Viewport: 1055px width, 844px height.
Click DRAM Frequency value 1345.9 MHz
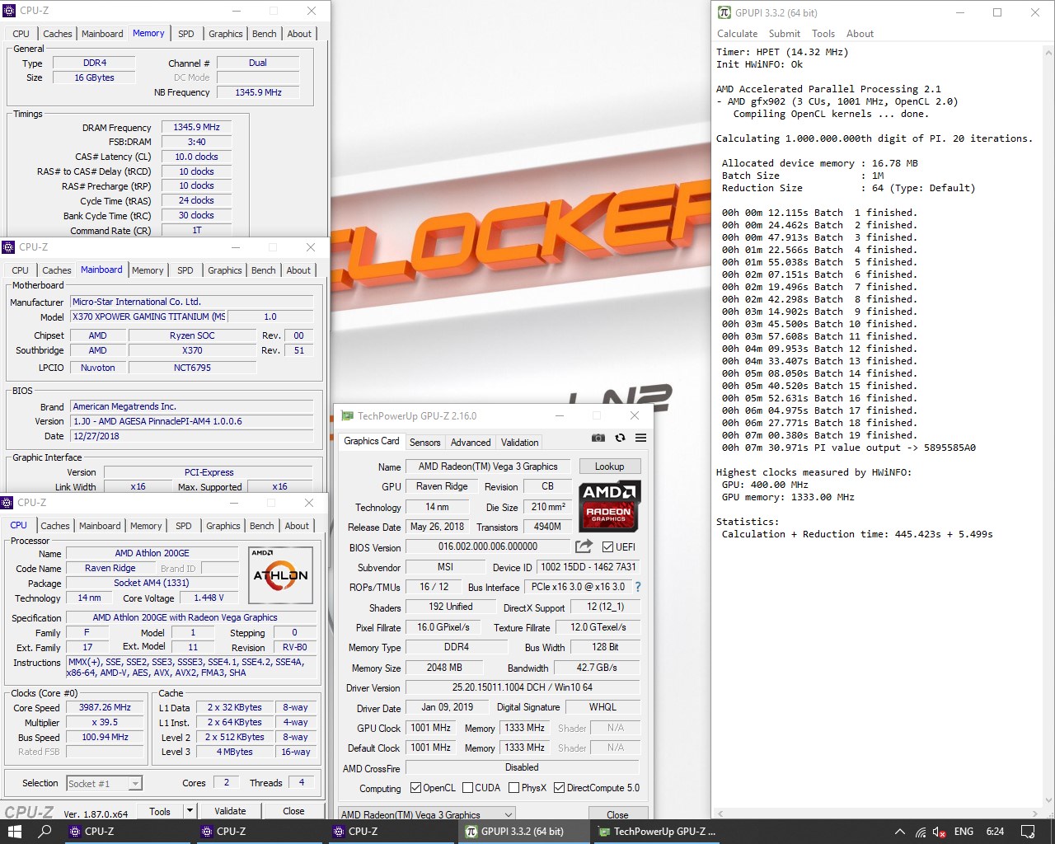tap(196, 127)
